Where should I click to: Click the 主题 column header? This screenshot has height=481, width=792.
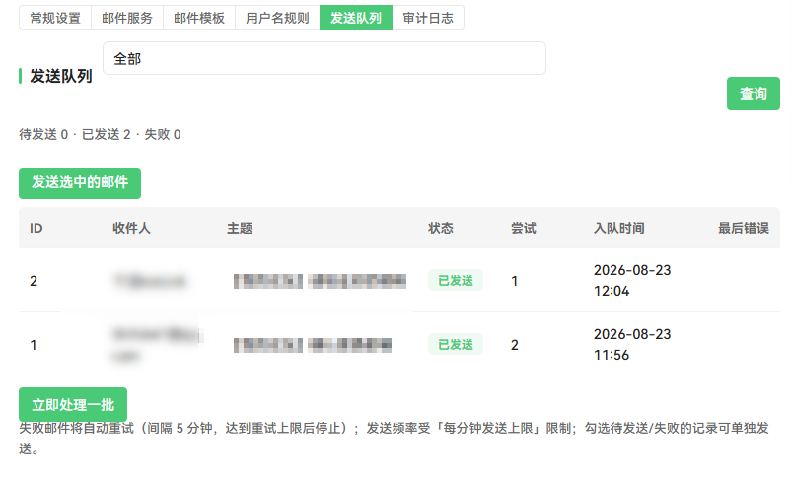pyautogui.click(x=240, y=228)
